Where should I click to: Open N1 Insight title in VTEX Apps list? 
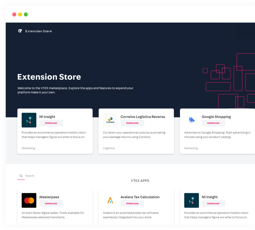click(x=210, y=197)
